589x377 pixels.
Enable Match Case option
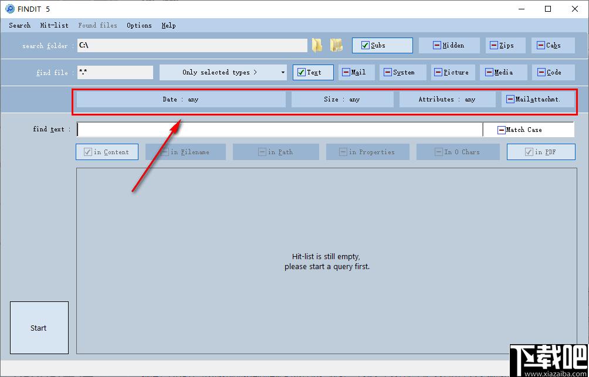pos(529,130)
